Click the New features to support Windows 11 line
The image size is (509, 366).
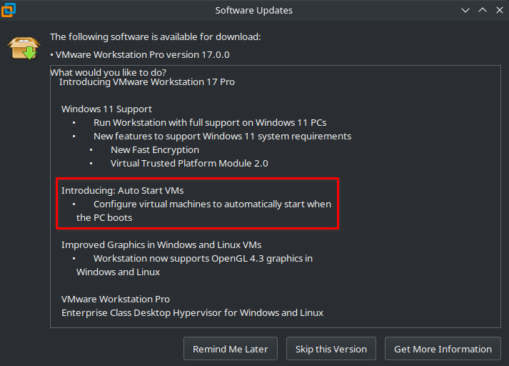point(222,137)
